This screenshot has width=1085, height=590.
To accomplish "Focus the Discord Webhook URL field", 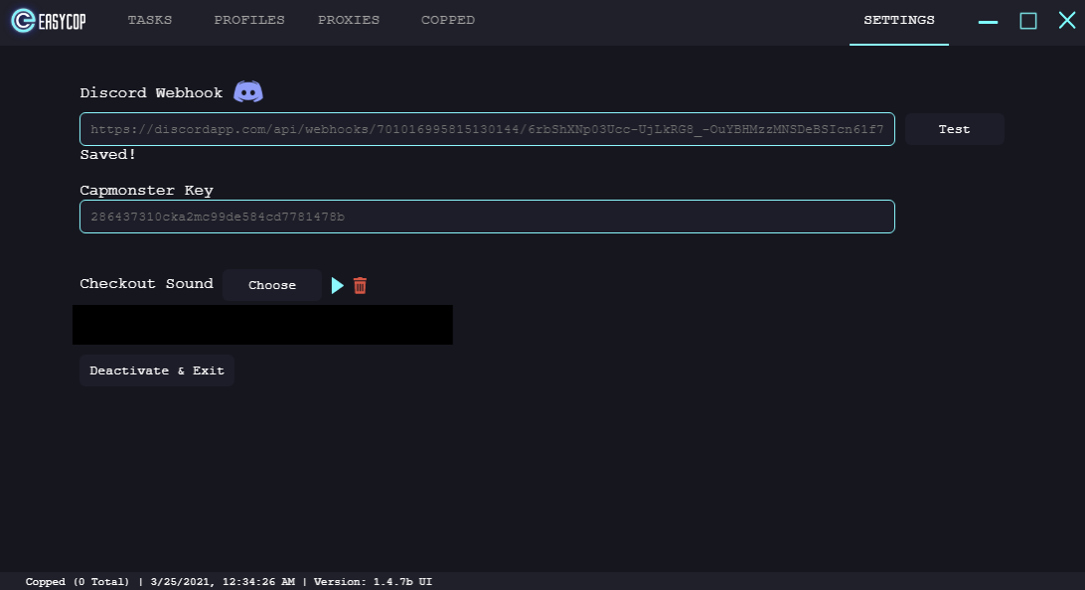I will pos(487,129).
